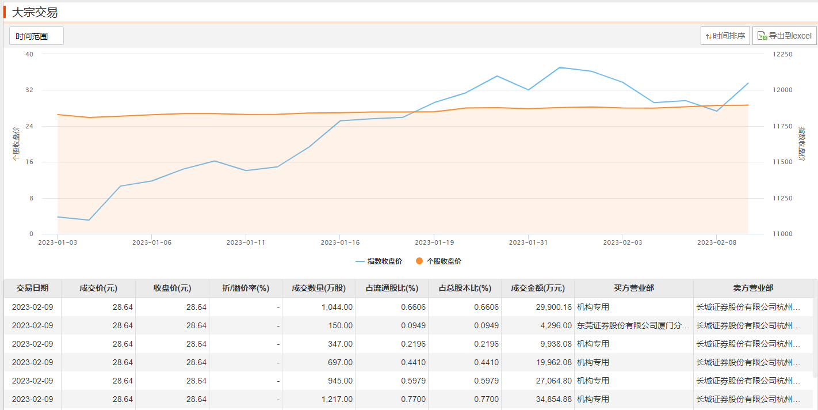Click the 2023-01-16 x-axis date marker
818x410 pixels.
click(x=340, y=242)
